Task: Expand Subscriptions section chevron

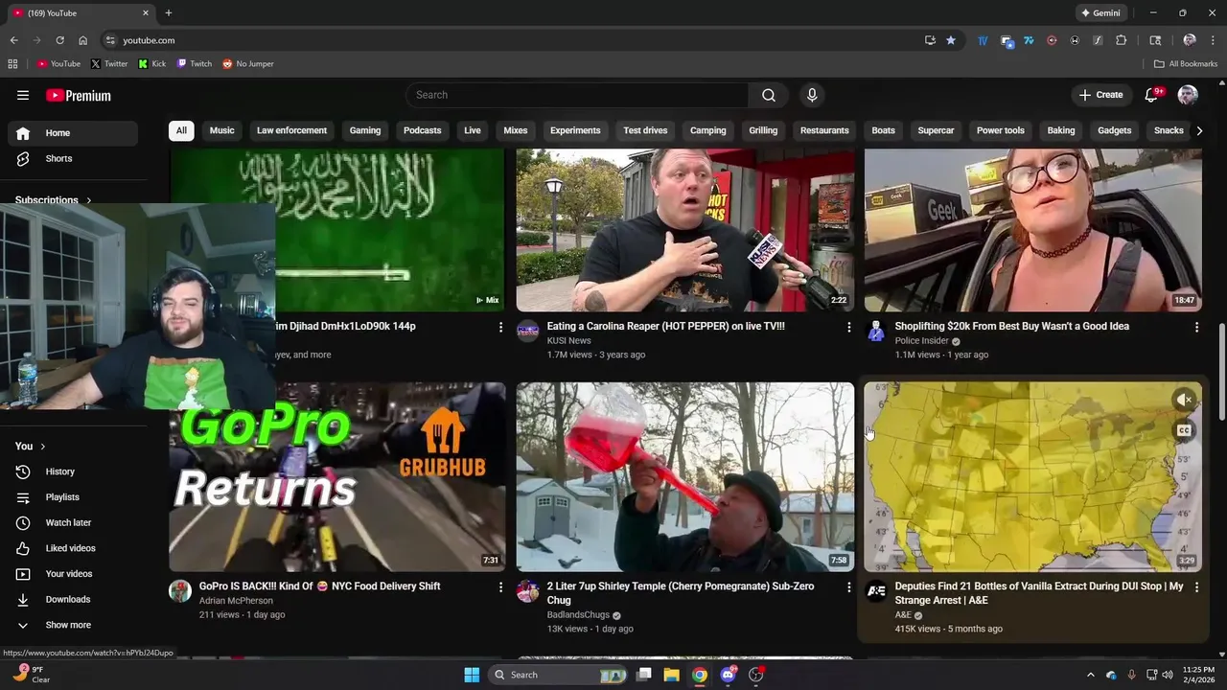Action: [x=89, y=200]
